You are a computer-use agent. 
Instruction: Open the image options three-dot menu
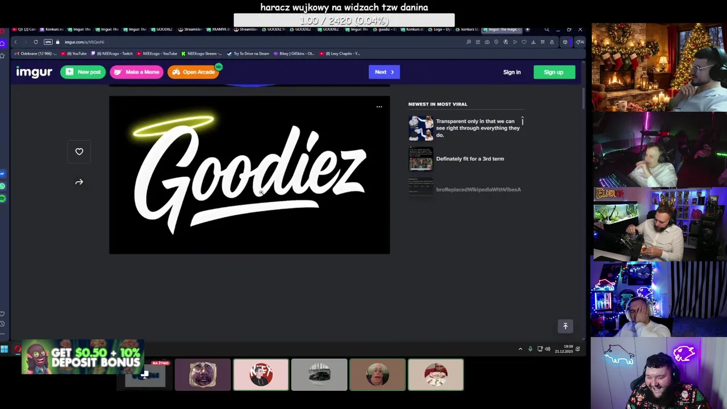coord(379,107)
